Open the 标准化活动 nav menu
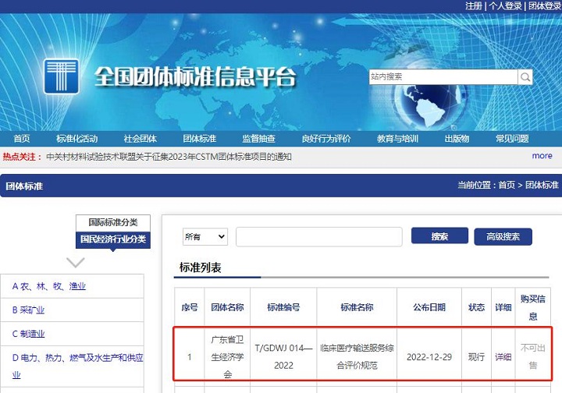The image size is (562, 393). (x=77, y=139)
